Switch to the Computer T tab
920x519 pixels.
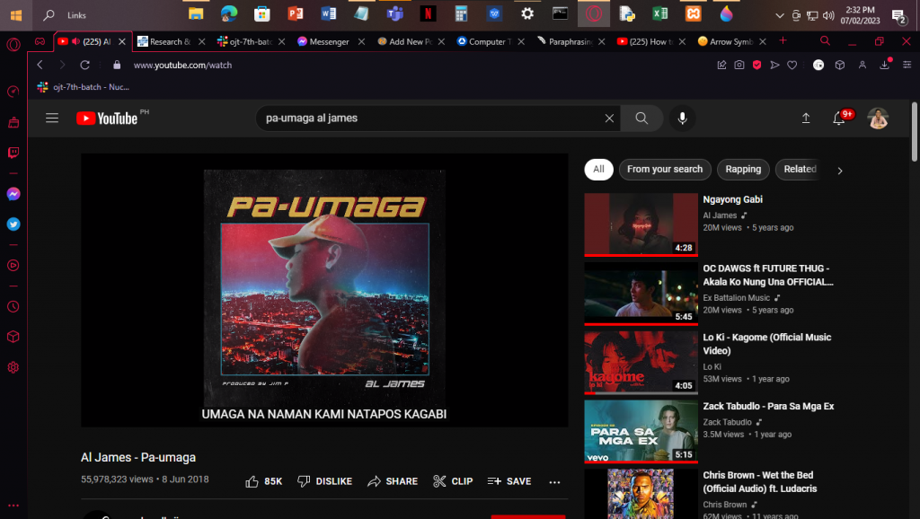point(490,41)
